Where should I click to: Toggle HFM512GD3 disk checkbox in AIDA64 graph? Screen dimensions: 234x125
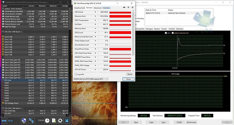pos(173,33)
